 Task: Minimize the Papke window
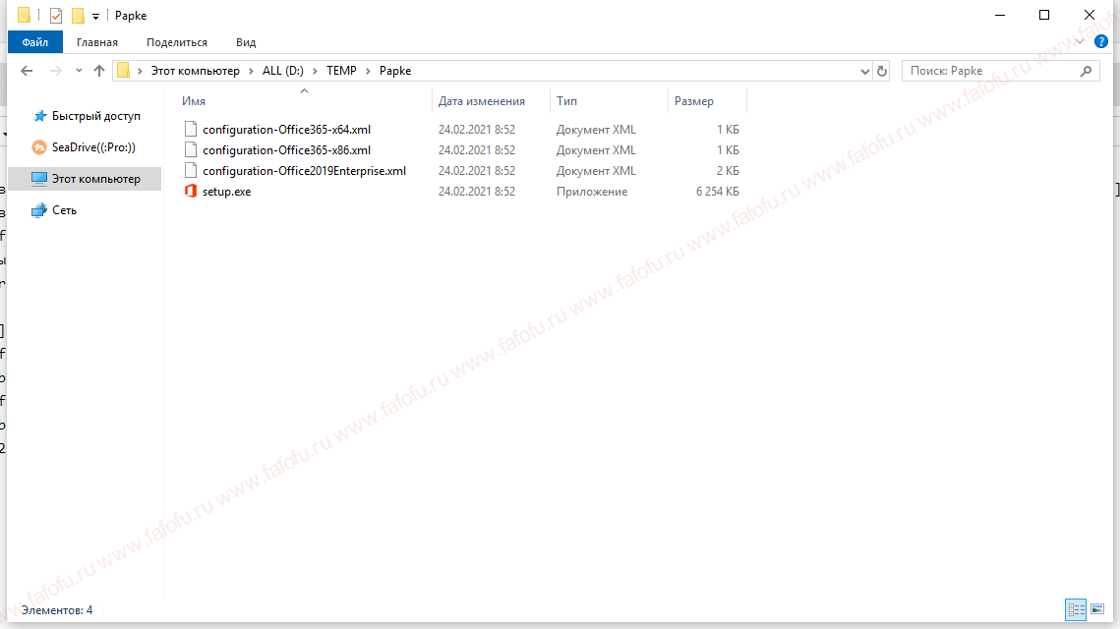(999, 15)
